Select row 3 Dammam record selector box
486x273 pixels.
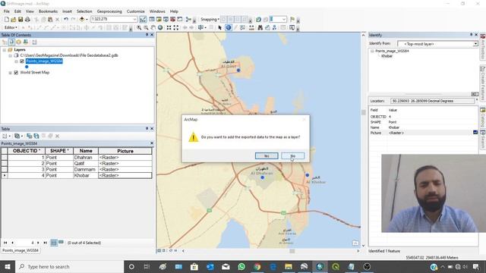4,169
